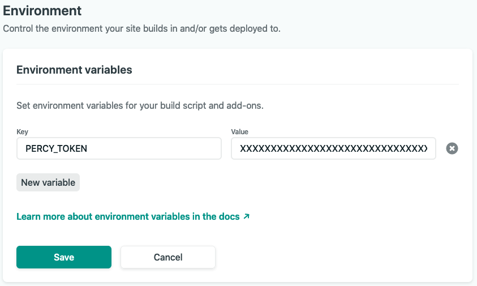Click the Value label above the token field
The height and width of the screenshot is (286, 477).
[240, 131]
